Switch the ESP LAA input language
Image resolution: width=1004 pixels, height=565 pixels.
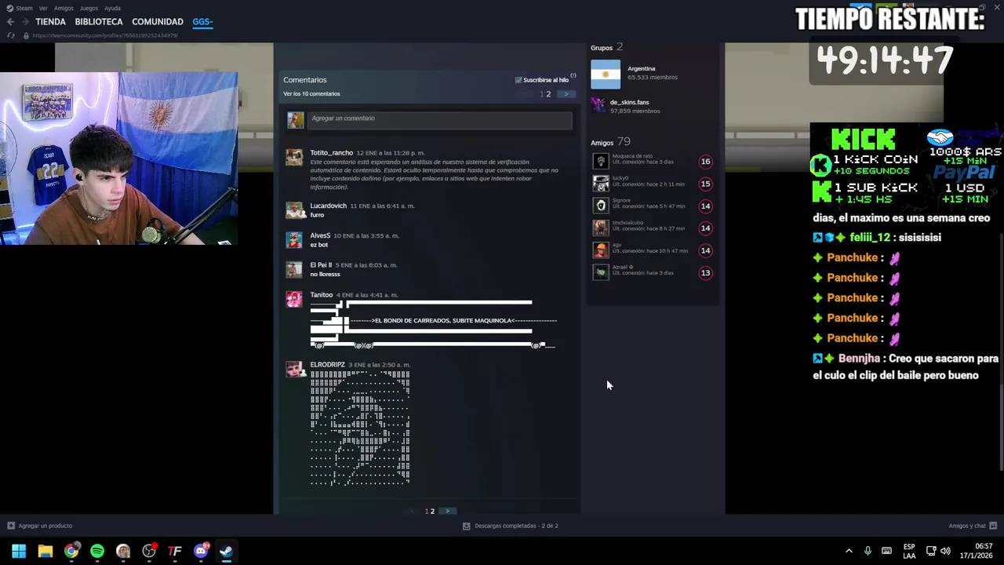click(x=909, y=551)
